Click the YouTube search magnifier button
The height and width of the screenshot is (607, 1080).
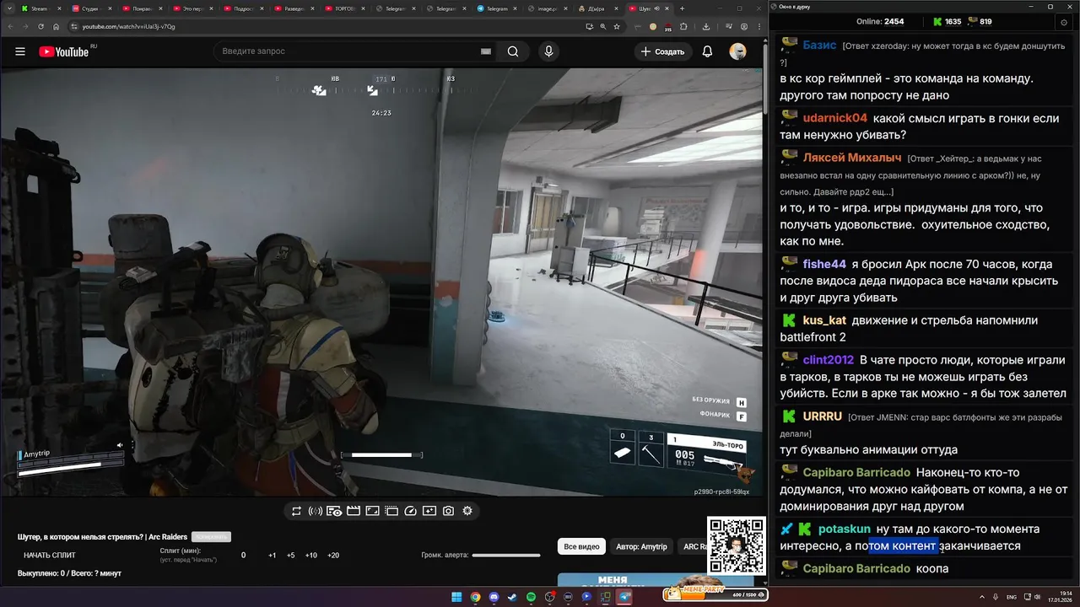[513, 51]
